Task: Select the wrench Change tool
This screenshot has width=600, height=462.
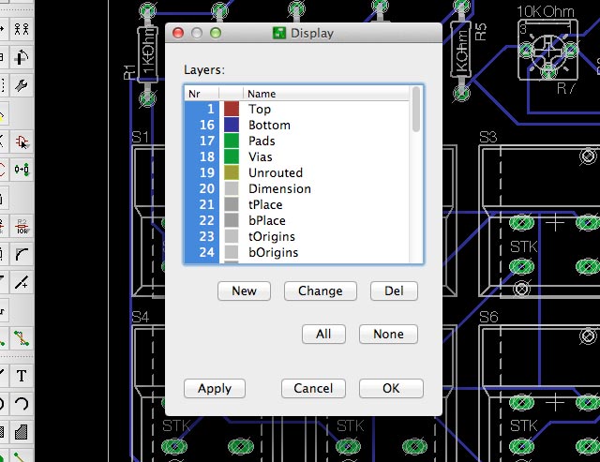Action: click(x=21, y=85)
